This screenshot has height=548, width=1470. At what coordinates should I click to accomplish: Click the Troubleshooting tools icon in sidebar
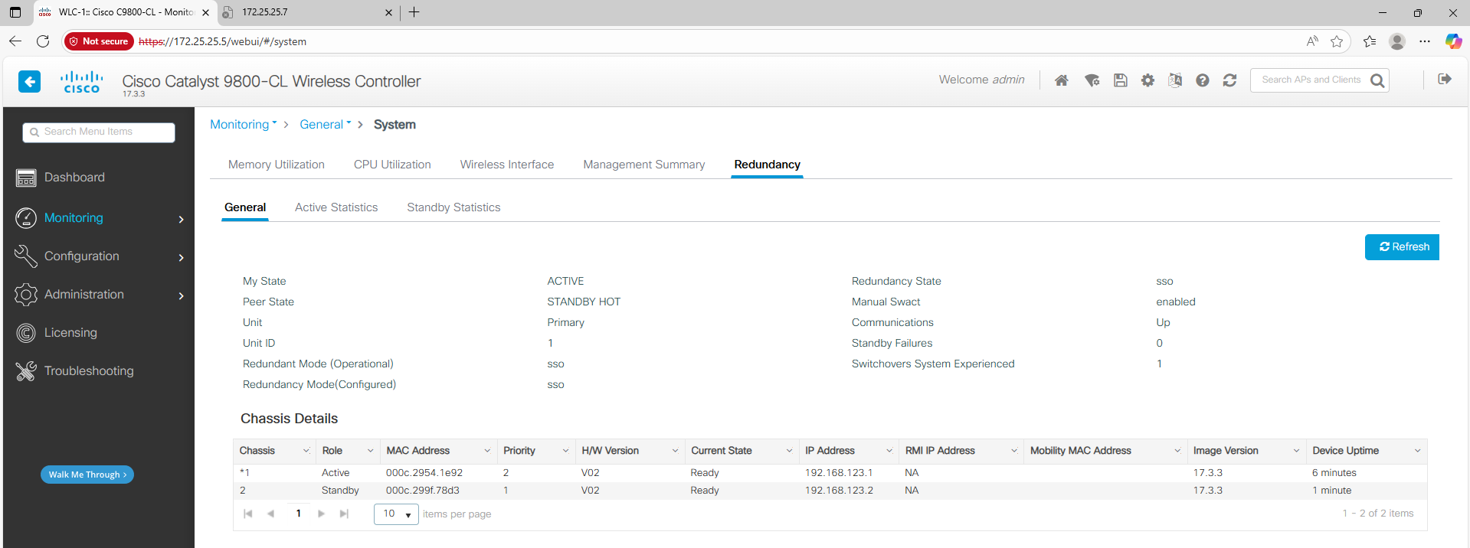[x=26, y=371]
